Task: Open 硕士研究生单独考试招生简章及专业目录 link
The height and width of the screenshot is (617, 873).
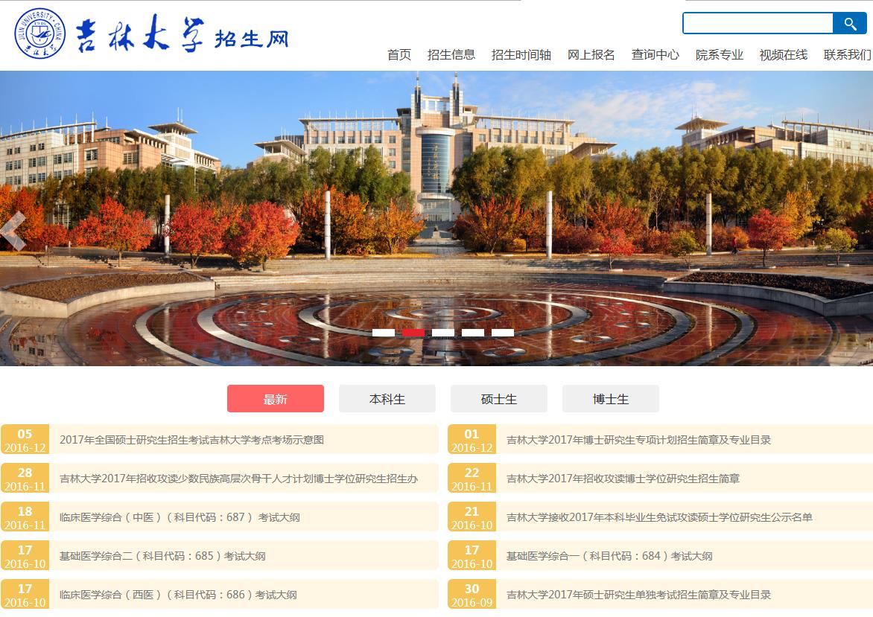Action: coord(638,595)
